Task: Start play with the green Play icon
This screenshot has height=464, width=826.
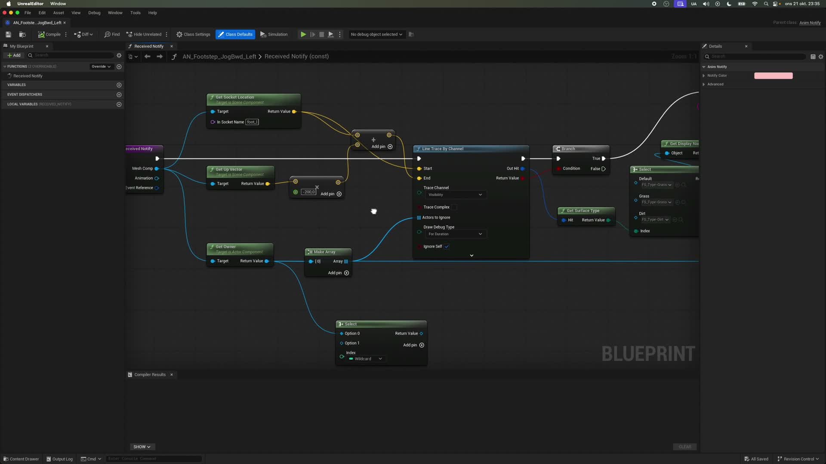Action: [303, 34]
